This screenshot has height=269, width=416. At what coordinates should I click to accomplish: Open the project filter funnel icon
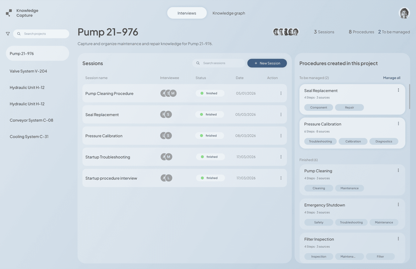[8, 34]
